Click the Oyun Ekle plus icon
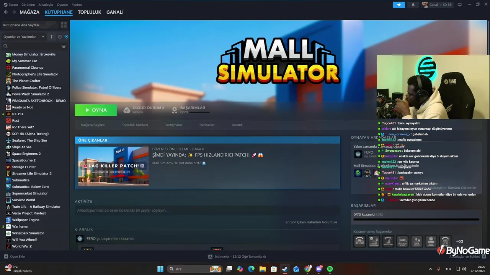 click(x=6, y=257)
